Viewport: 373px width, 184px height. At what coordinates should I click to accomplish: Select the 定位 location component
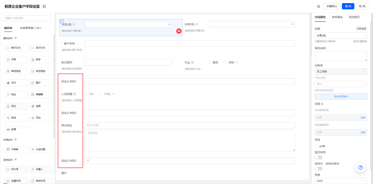pyautogui.click(x=16, y=106)
